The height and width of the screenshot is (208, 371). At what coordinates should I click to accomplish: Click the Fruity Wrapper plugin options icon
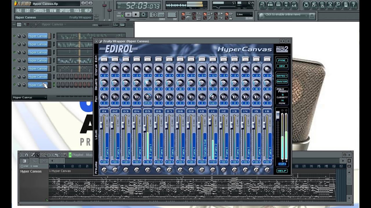point(100,41)
